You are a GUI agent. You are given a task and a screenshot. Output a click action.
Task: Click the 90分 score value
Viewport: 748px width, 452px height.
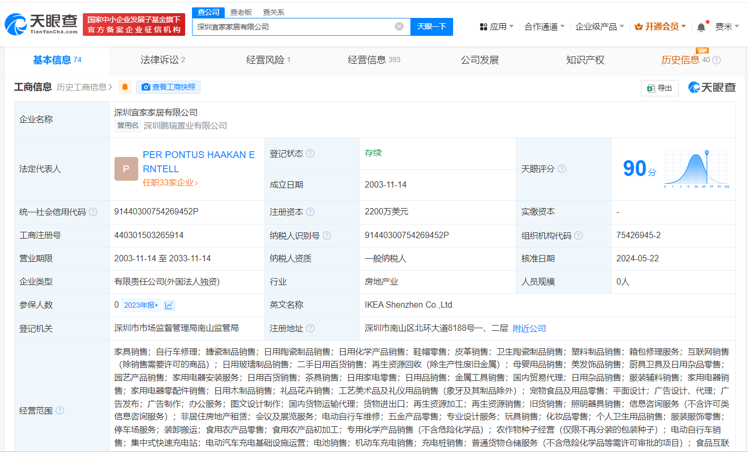click(639, 169)
